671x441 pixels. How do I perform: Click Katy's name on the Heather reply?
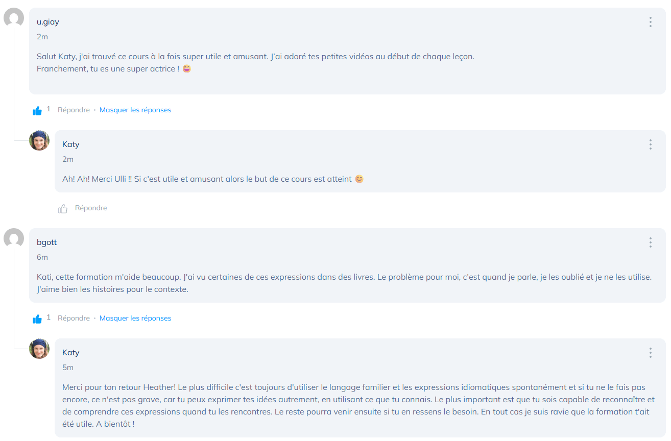click(x=71, y=353)
